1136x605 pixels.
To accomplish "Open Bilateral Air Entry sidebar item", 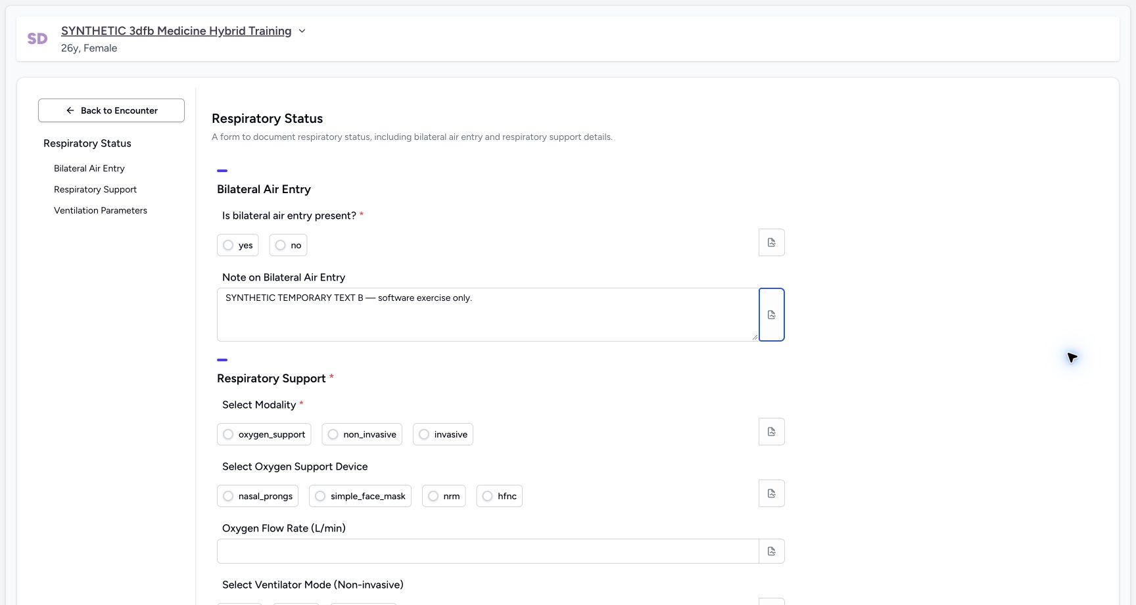I will coord(89,168).
